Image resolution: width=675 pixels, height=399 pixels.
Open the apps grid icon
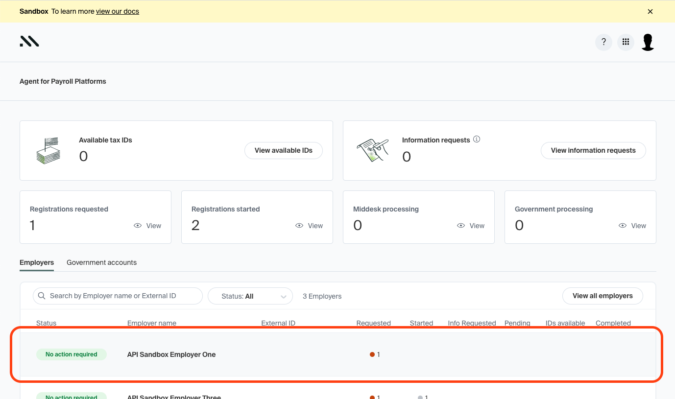(x=626, y=42)
